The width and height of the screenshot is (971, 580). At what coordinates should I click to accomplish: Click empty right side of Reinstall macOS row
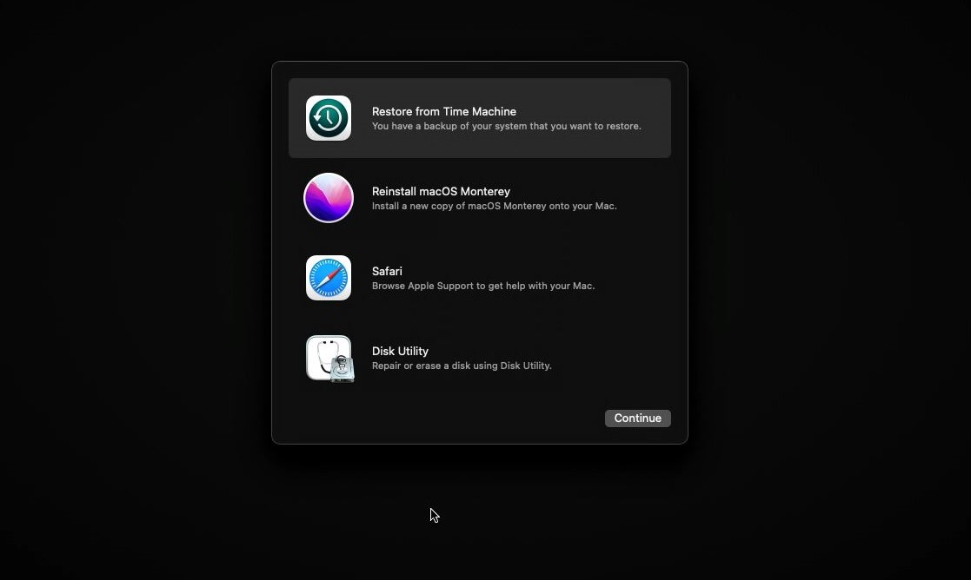(x=648, y=198)
